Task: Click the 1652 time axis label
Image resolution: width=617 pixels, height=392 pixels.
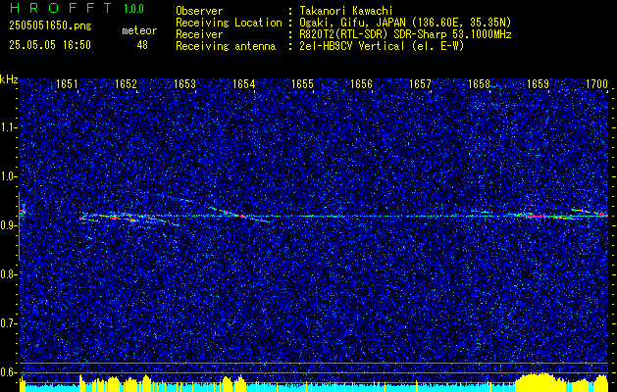Action: click(x=126, y=83)
